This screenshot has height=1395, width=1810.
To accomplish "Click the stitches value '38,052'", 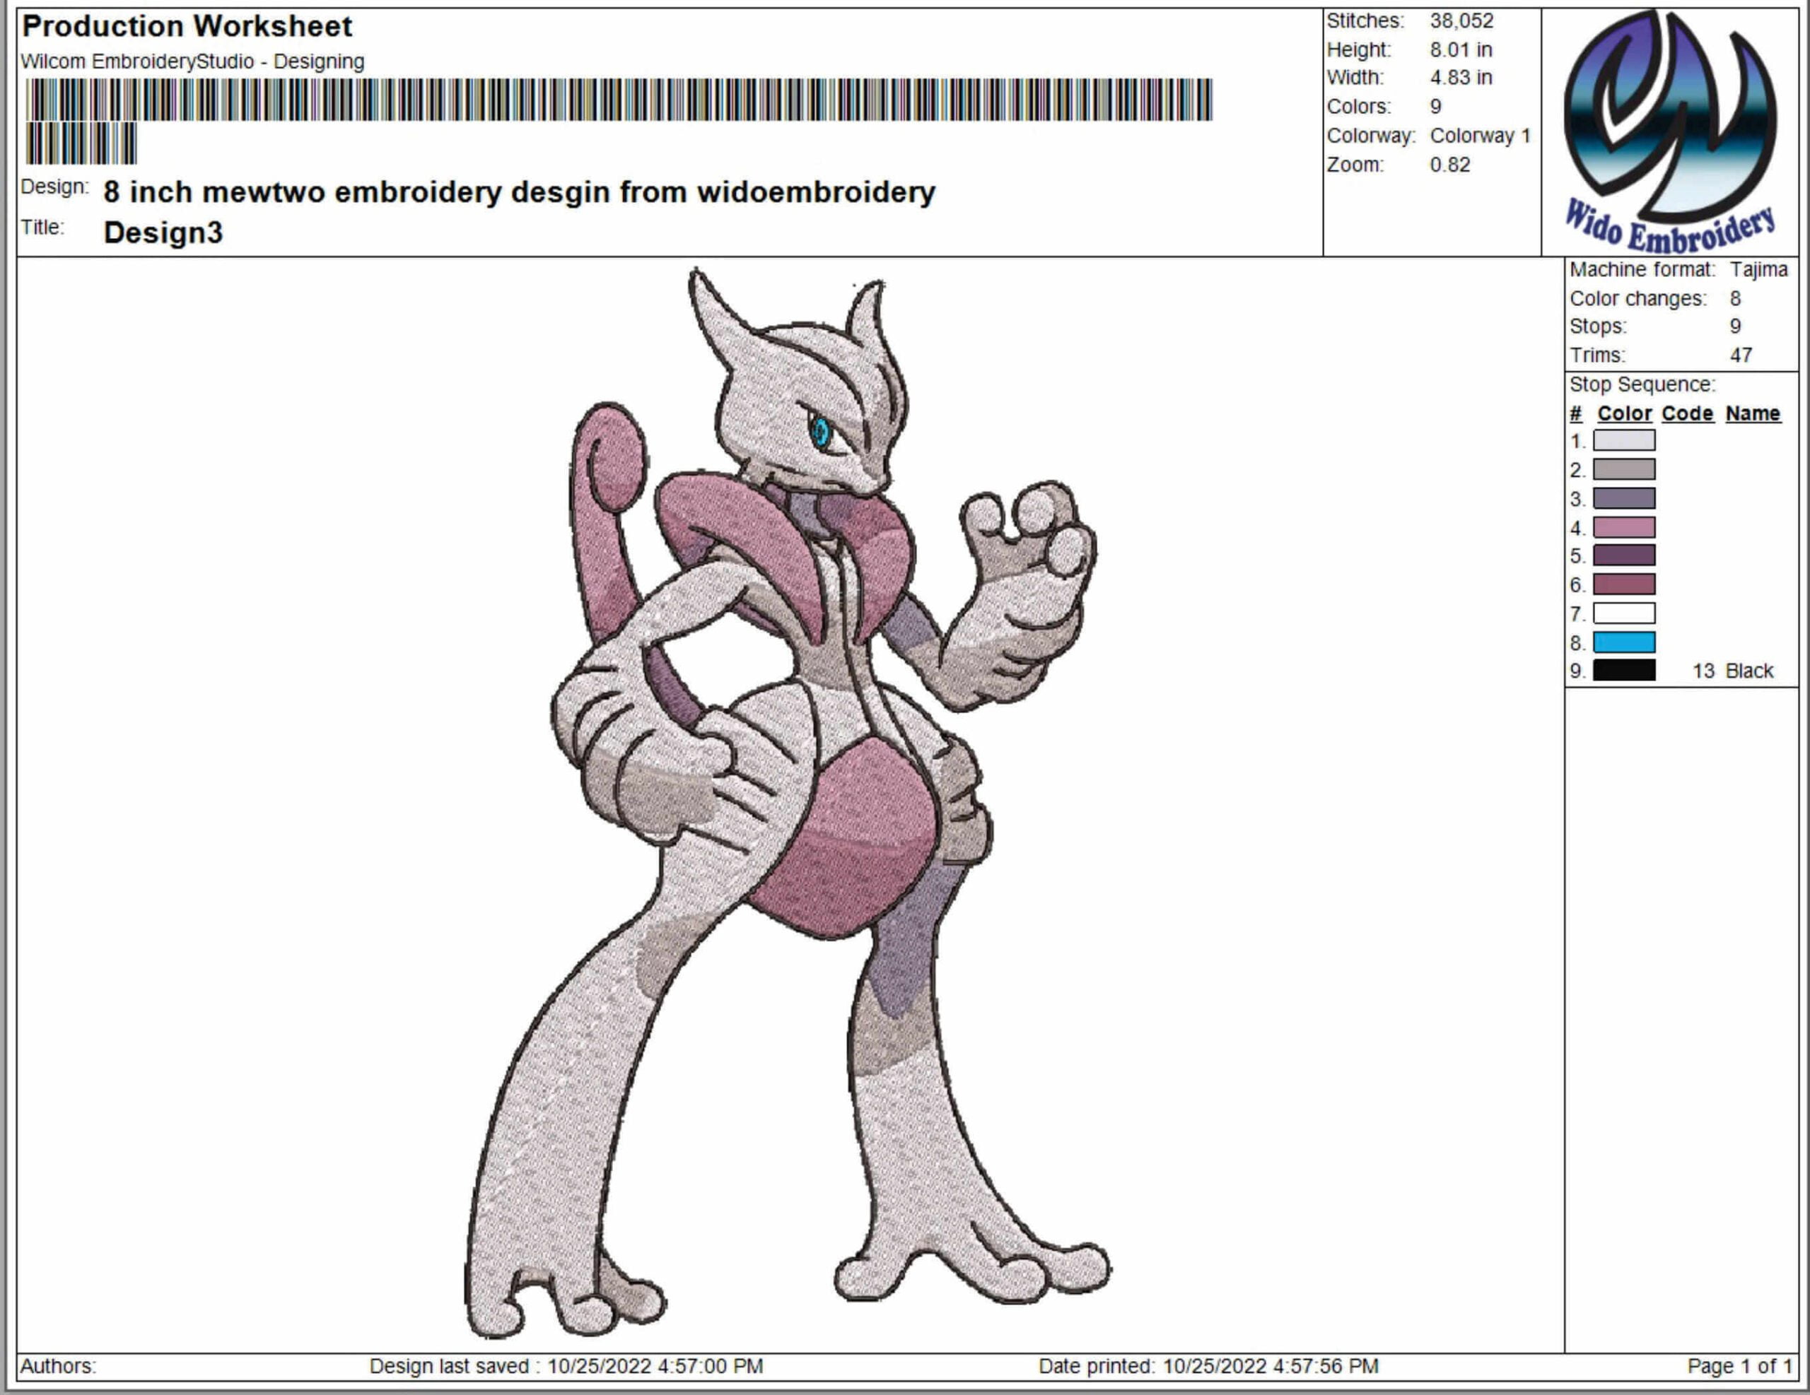I will [x=1462, y=20].
